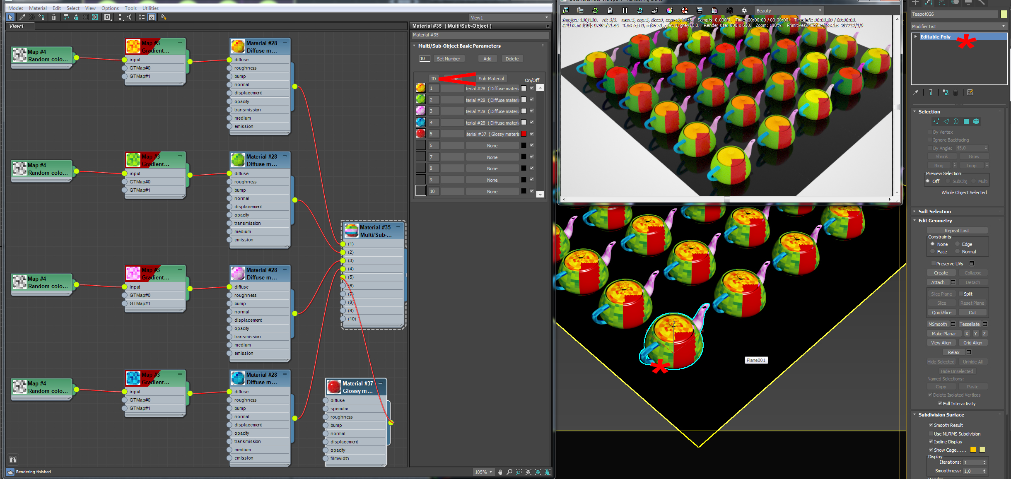Expand the Soft Selection rollout
1011x479 pixels.
[934, 211]
